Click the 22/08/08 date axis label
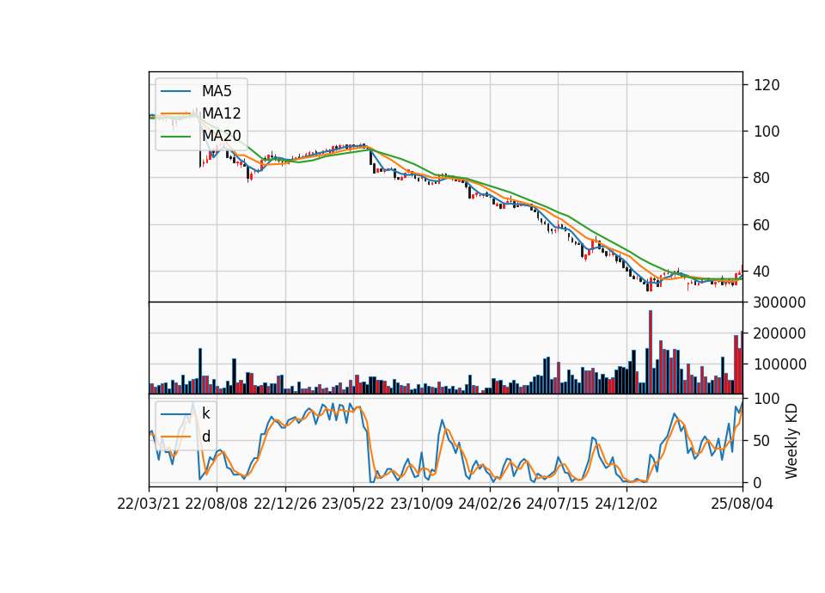825x593 pixels. coord(217,504)
